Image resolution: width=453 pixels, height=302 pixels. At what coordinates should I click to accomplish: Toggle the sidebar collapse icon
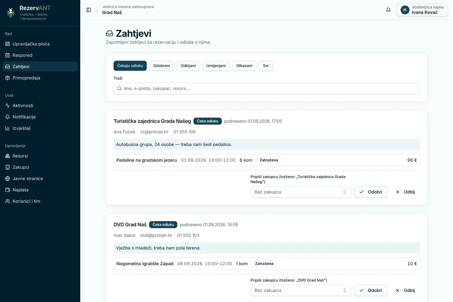[x=89, y=10]
